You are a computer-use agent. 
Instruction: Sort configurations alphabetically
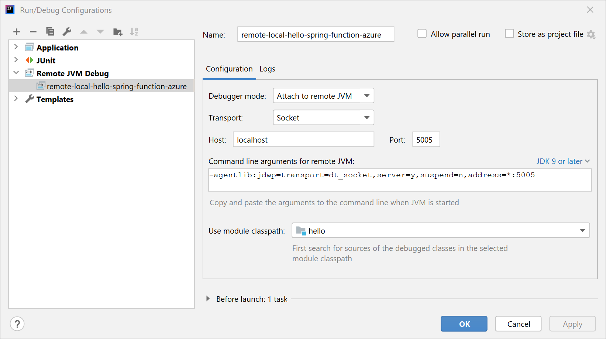(134, 32)
